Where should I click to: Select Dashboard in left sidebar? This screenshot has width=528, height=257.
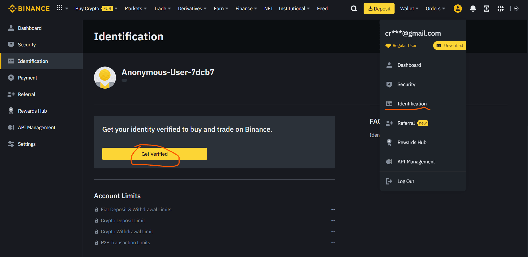point(41,28)
